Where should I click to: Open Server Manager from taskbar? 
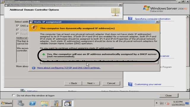pyautogui.click(x=21, y=103)
